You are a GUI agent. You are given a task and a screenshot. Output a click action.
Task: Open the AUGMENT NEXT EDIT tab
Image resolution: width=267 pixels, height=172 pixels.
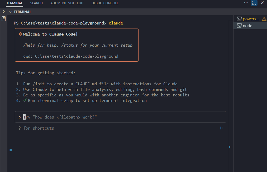pyautogui.click(x=67, y=3)
